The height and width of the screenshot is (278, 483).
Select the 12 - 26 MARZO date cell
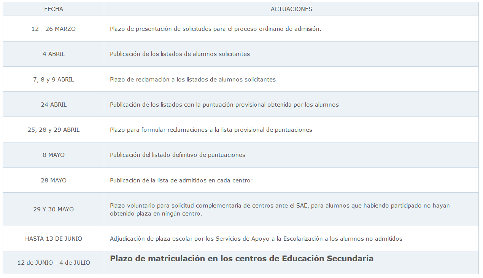click(54, 29)
